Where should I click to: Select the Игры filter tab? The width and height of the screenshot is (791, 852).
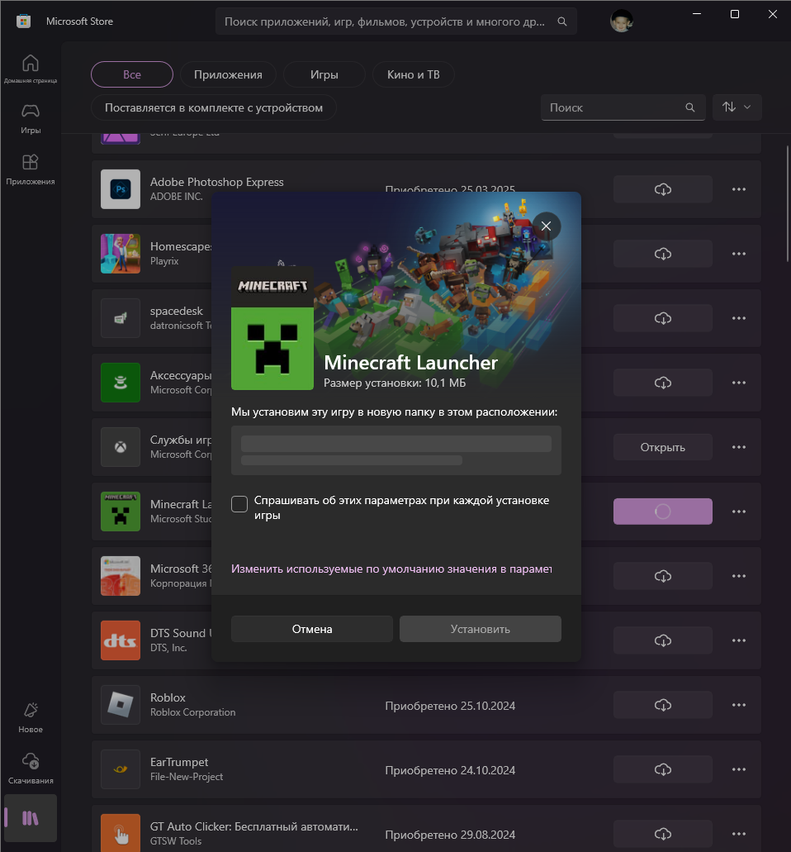click(x=324, y=74)
